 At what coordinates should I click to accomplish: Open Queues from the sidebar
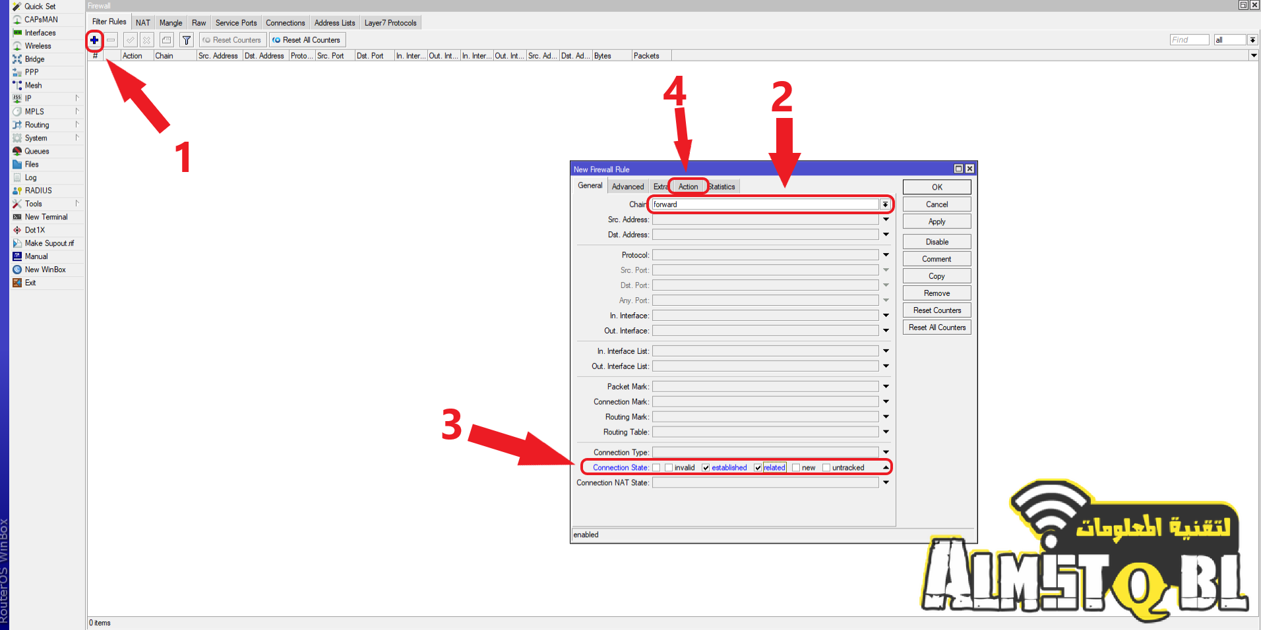[37, 151]
